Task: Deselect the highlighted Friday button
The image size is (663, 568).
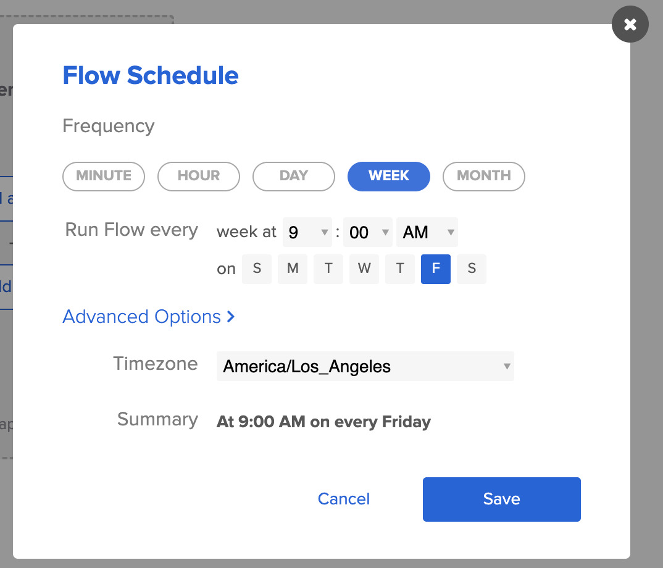Action: click(436, 269)
